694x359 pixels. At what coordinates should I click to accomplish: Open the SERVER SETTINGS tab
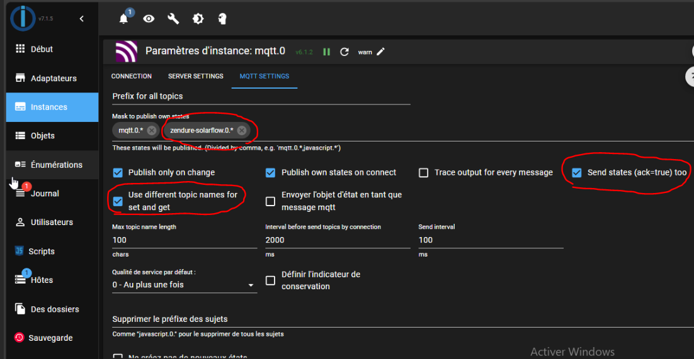click(195, 76)
